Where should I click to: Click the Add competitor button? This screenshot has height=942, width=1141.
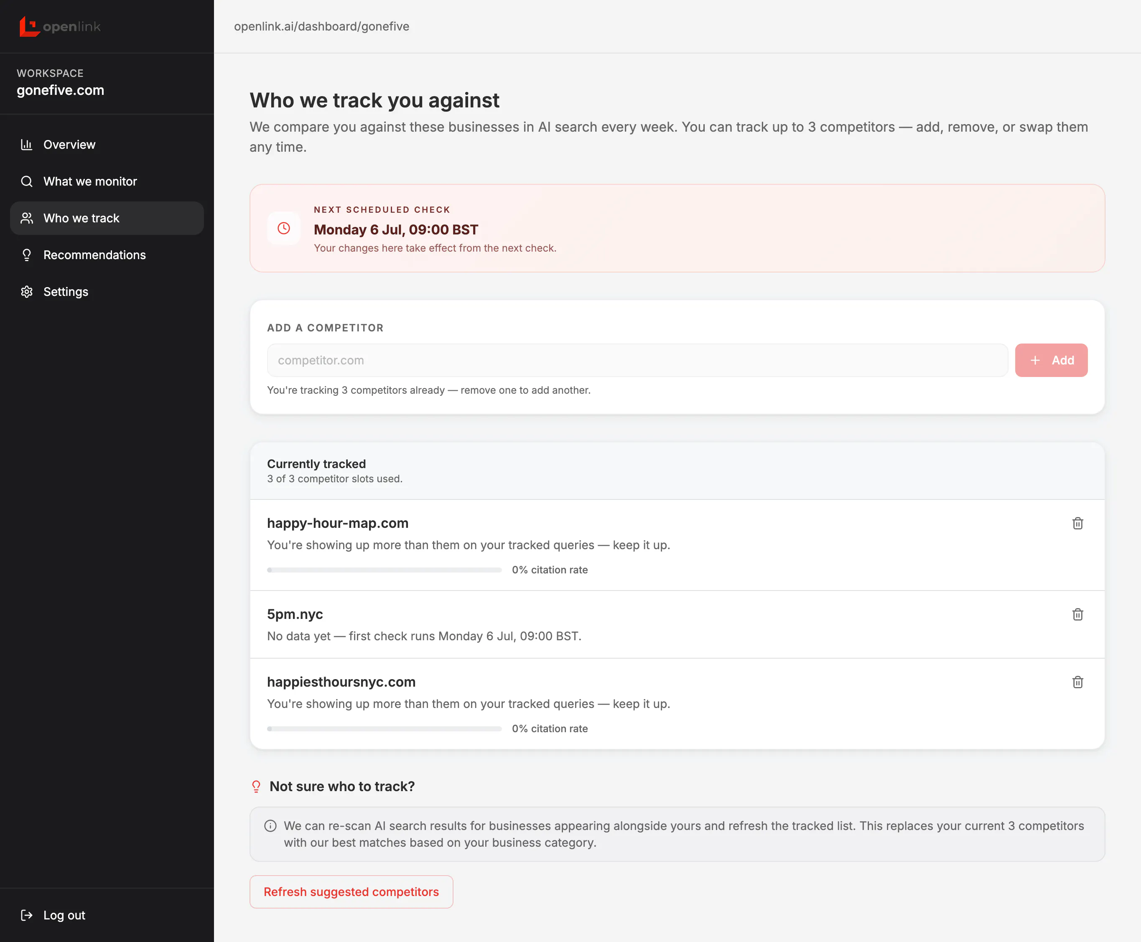1051,360
